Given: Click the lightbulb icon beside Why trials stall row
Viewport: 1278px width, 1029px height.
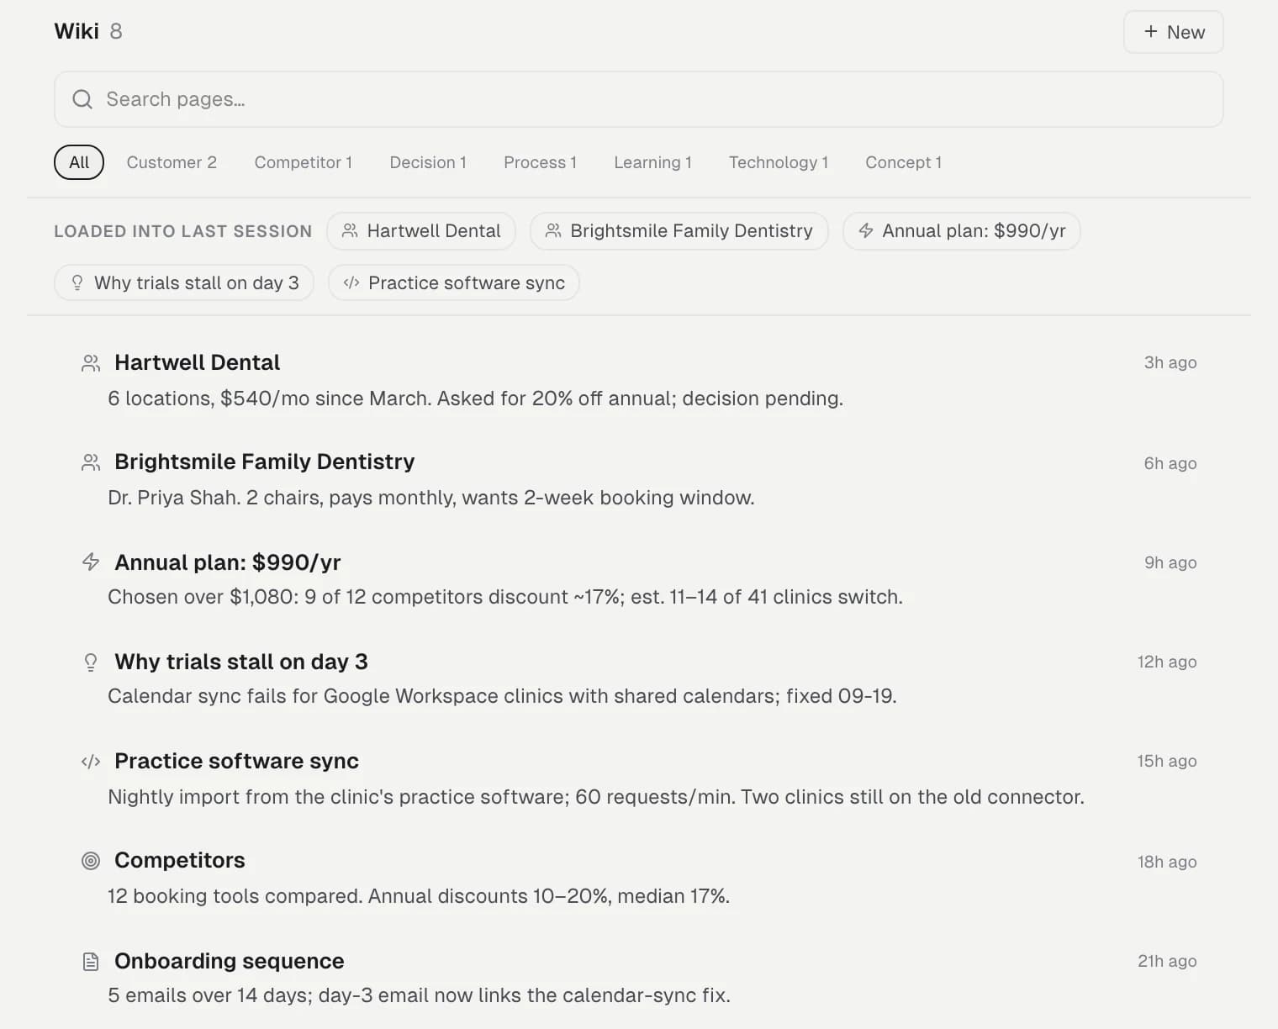Looking at the screenshot, I should tap(91, 662).
